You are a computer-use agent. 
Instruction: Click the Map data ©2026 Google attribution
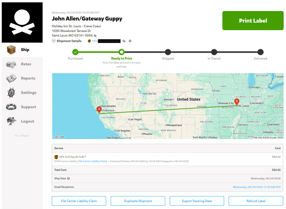(268, 137)
